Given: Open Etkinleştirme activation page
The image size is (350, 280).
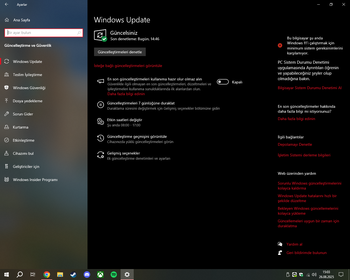Looking at the screenshot, I should (24, 140).
